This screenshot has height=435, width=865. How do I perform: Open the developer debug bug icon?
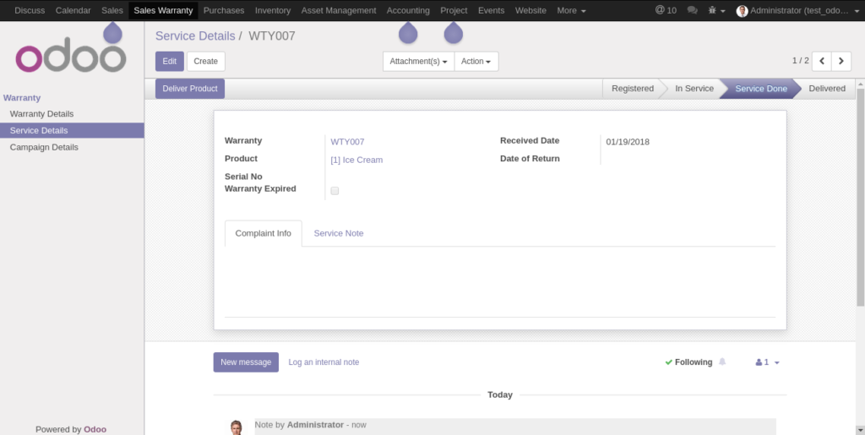click(x=716, y=10)
